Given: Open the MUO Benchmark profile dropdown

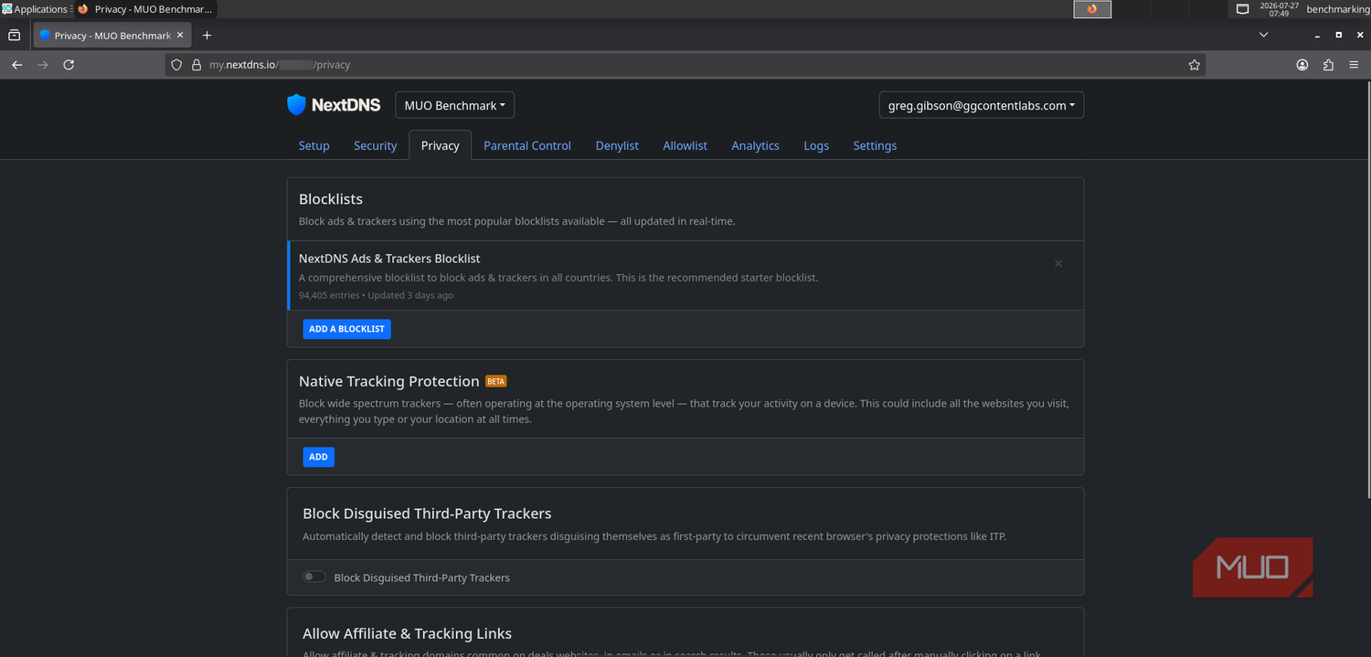Looking at the screenshot, I should (454, 105).
